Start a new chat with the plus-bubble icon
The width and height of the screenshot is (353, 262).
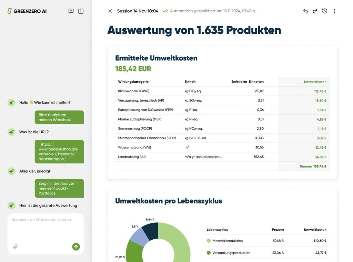coord(71,11)
